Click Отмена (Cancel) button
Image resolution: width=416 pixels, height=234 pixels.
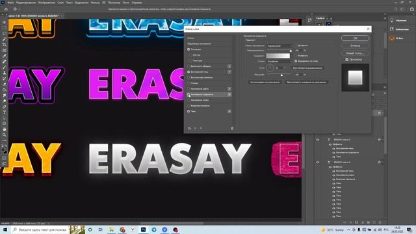(355, 45)
